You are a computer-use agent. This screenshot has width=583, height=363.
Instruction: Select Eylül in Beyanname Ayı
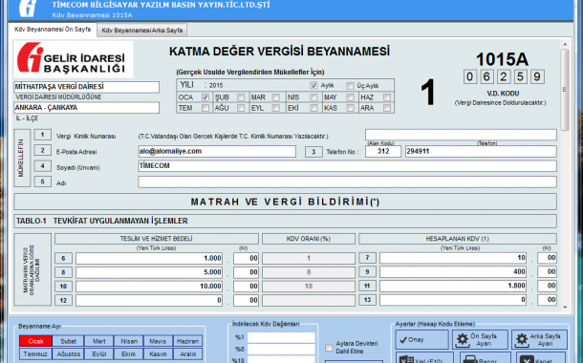[x=98, y=353]
